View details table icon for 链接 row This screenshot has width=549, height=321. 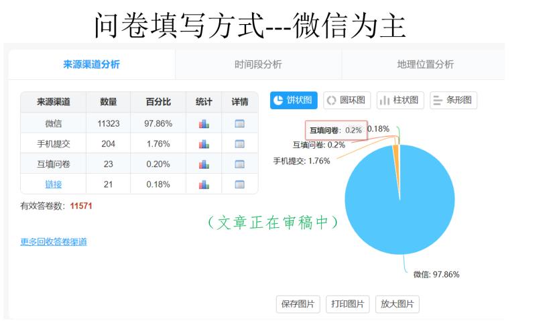[x=239, y=184]
